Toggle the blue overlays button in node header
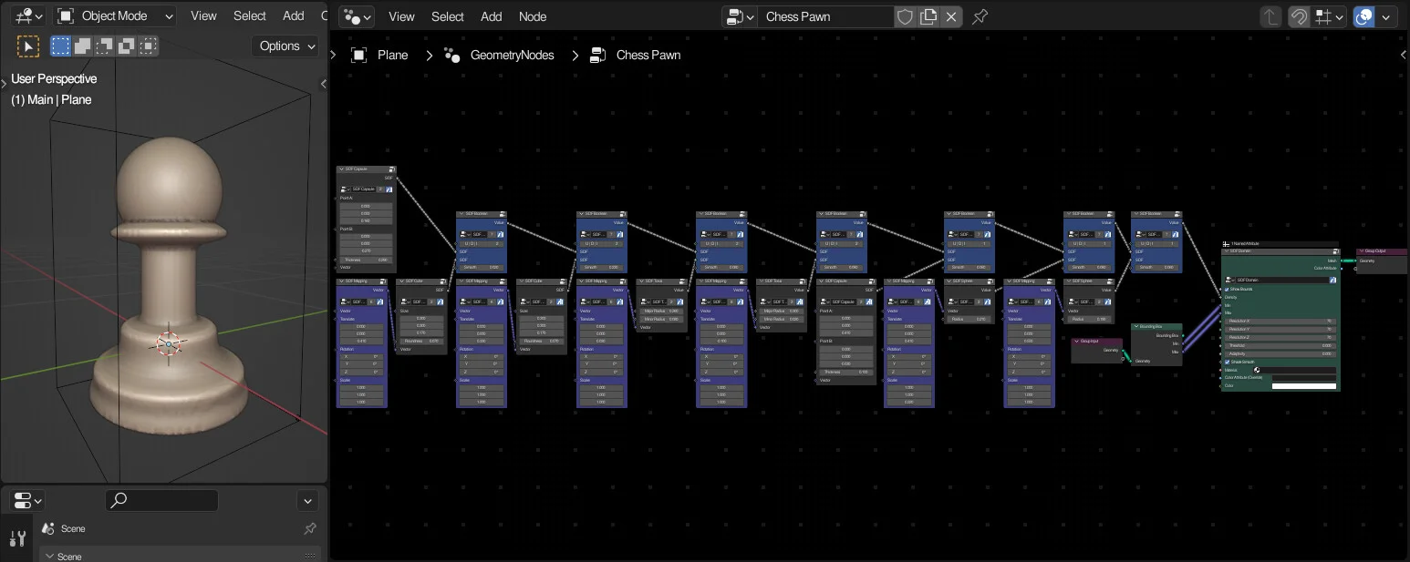1410x562 pixels. point(1363,16)
